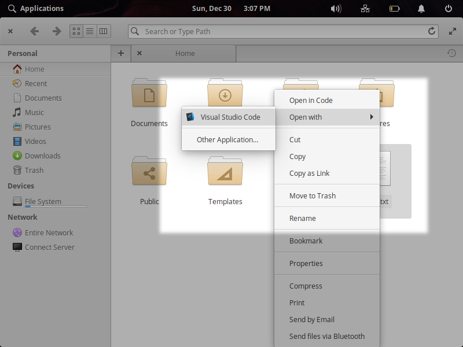Choose Compress from context menu
Image resolution: width=463 pixels, height=347 pixels.
click(327, 286)
